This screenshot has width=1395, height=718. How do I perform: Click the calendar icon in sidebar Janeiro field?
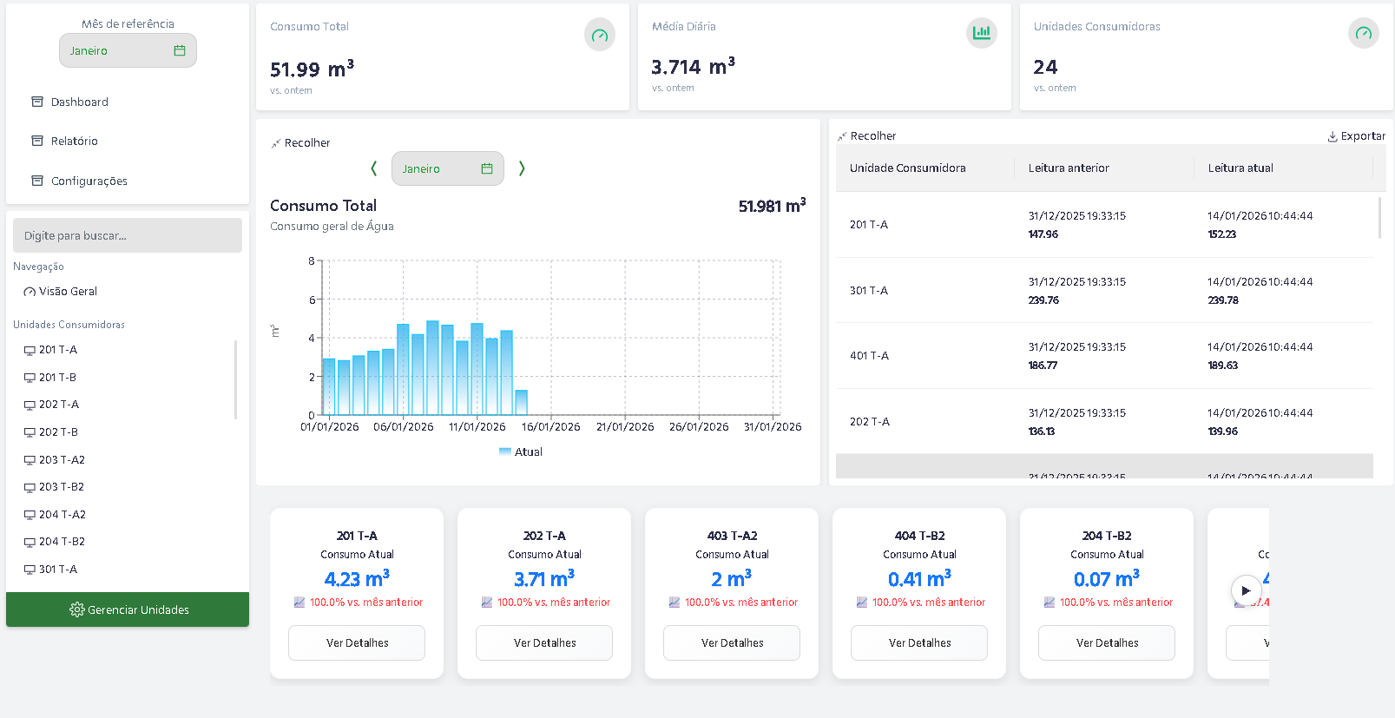180,50
